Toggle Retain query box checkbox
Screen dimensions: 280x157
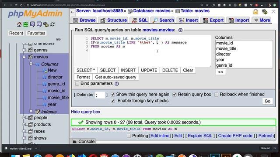[175, 95]
